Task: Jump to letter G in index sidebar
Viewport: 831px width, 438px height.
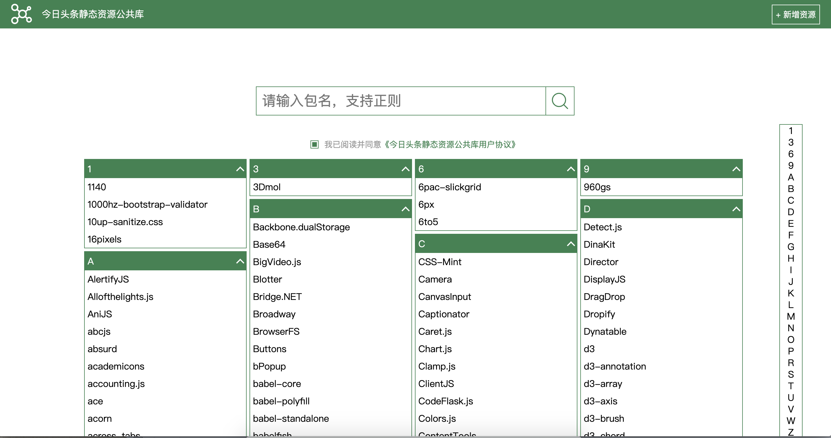Action: [790, 247]
